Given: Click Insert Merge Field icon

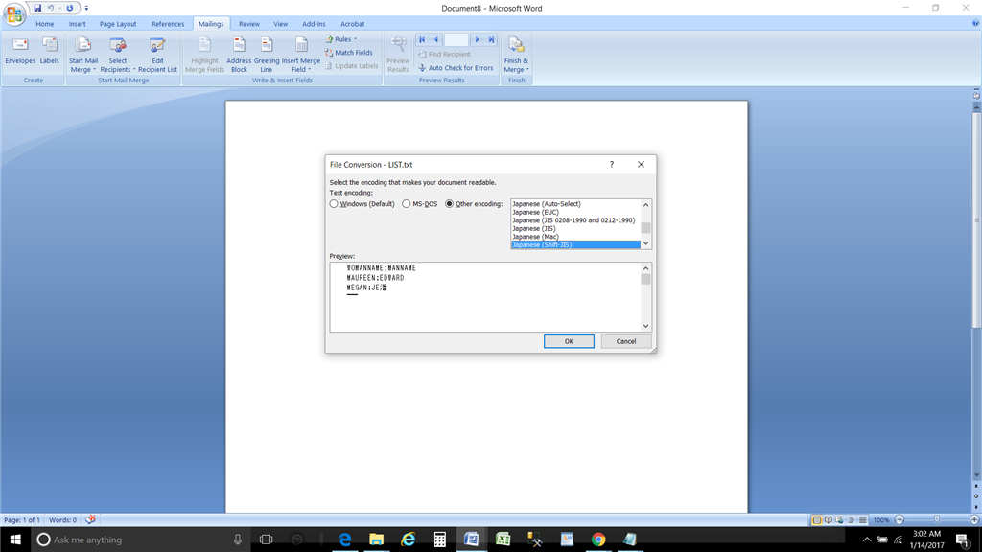Looking at the screenshot, I should click(301, 45).
